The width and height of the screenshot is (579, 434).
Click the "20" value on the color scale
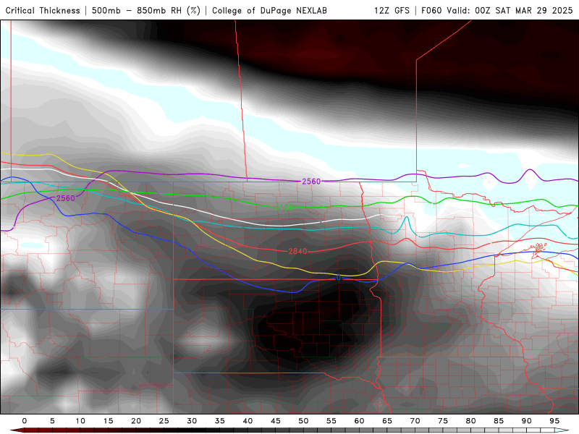point(136,421)
